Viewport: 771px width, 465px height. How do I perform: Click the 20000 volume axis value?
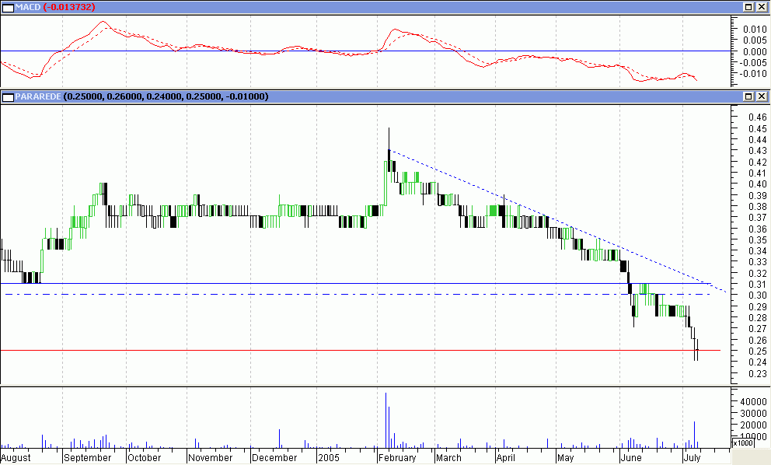[753, 425]
